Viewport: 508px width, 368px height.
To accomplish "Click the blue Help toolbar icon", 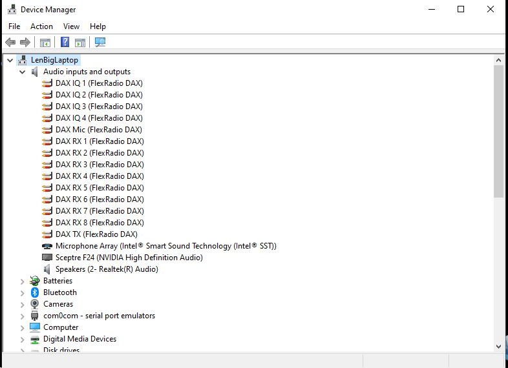I will [65, 42].
